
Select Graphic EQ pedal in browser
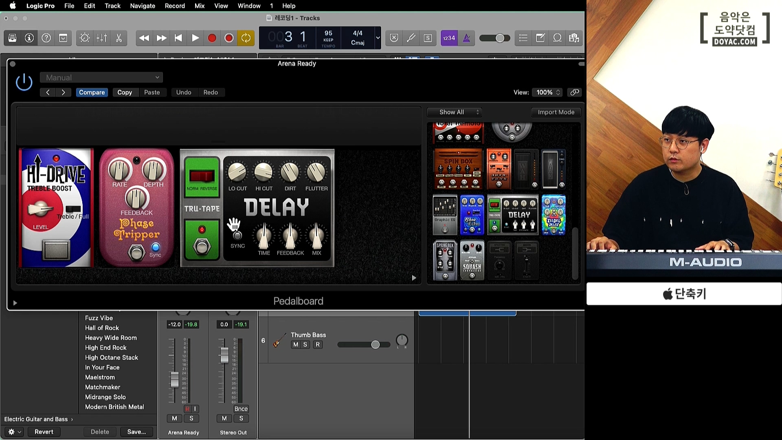coord(445,215)
